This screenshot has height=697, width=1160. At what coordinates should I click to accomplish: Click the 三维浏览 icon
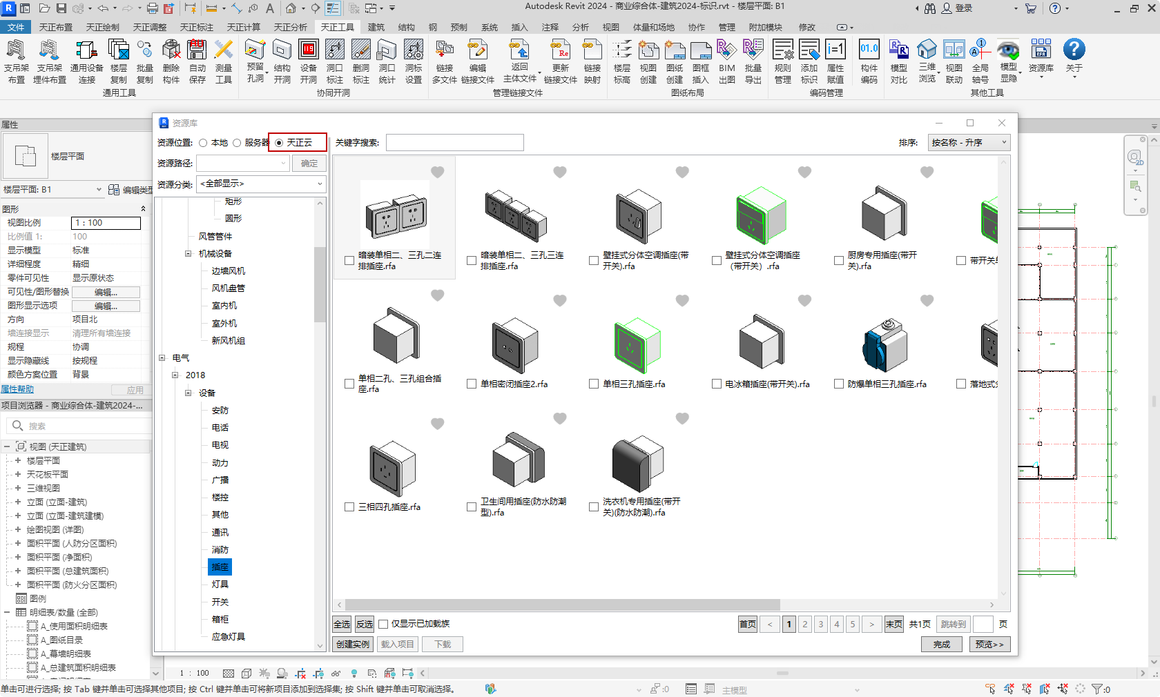pyautogui.click(x=927, y=61)
